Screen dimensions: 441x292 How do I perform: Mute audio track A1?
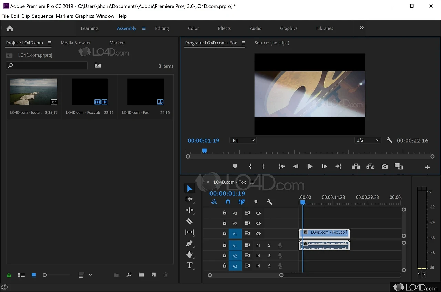coord(258,245)
